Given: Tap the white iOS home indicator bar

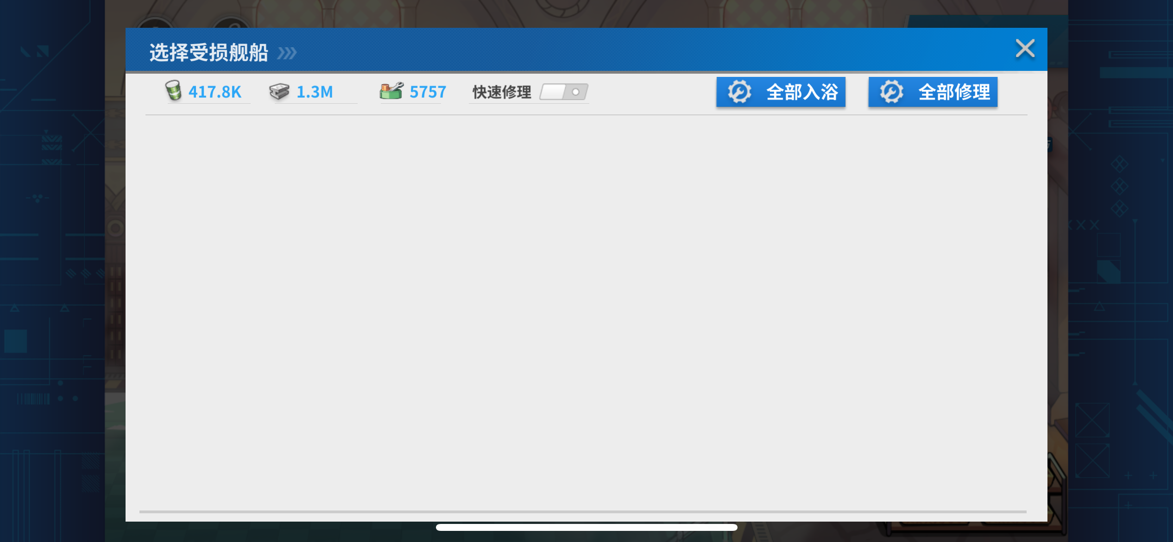Looking at the screenshot, I should click(586, 527).
